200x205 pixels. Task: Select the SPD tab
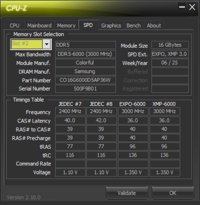coord(88,25)
